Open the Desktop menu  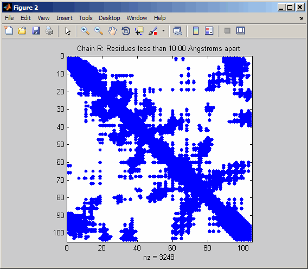(x=109, y=18)
